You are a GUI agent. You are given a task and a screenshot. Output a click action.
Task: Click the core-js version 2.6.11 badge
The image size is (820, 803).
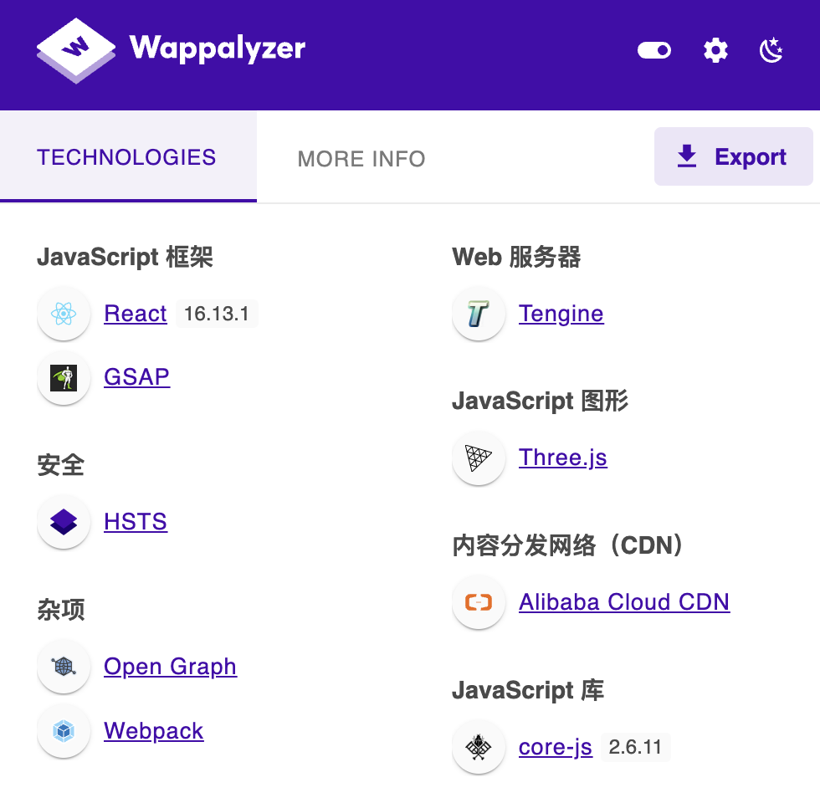[635, 747]
